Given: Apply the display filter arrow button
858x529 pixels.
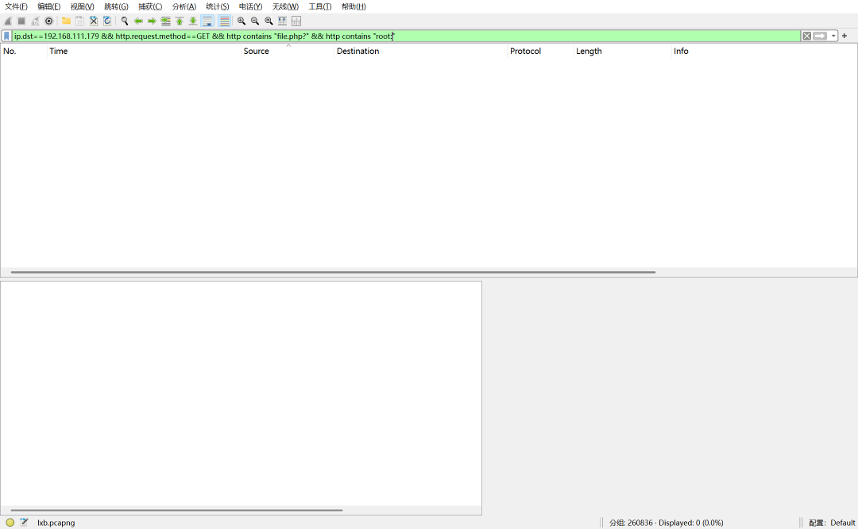Looking at the screenshot, I should click(820, 36).
